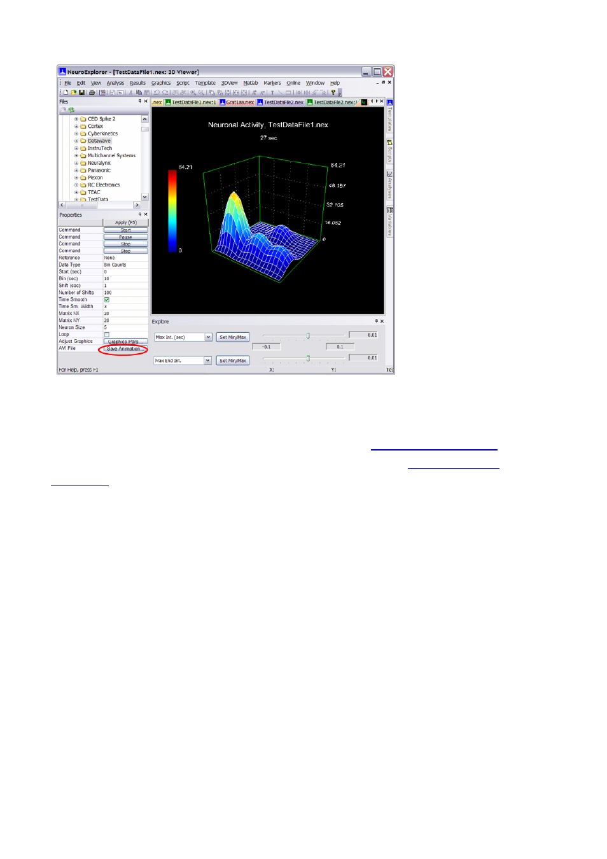Select the TEAC folder
The width and height of the screenshot is (607, 859).
[x=94, y=192]
